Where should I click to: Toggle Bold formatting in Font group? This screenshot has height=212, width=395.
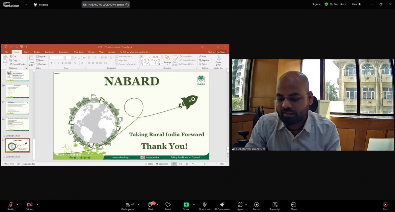51,63
